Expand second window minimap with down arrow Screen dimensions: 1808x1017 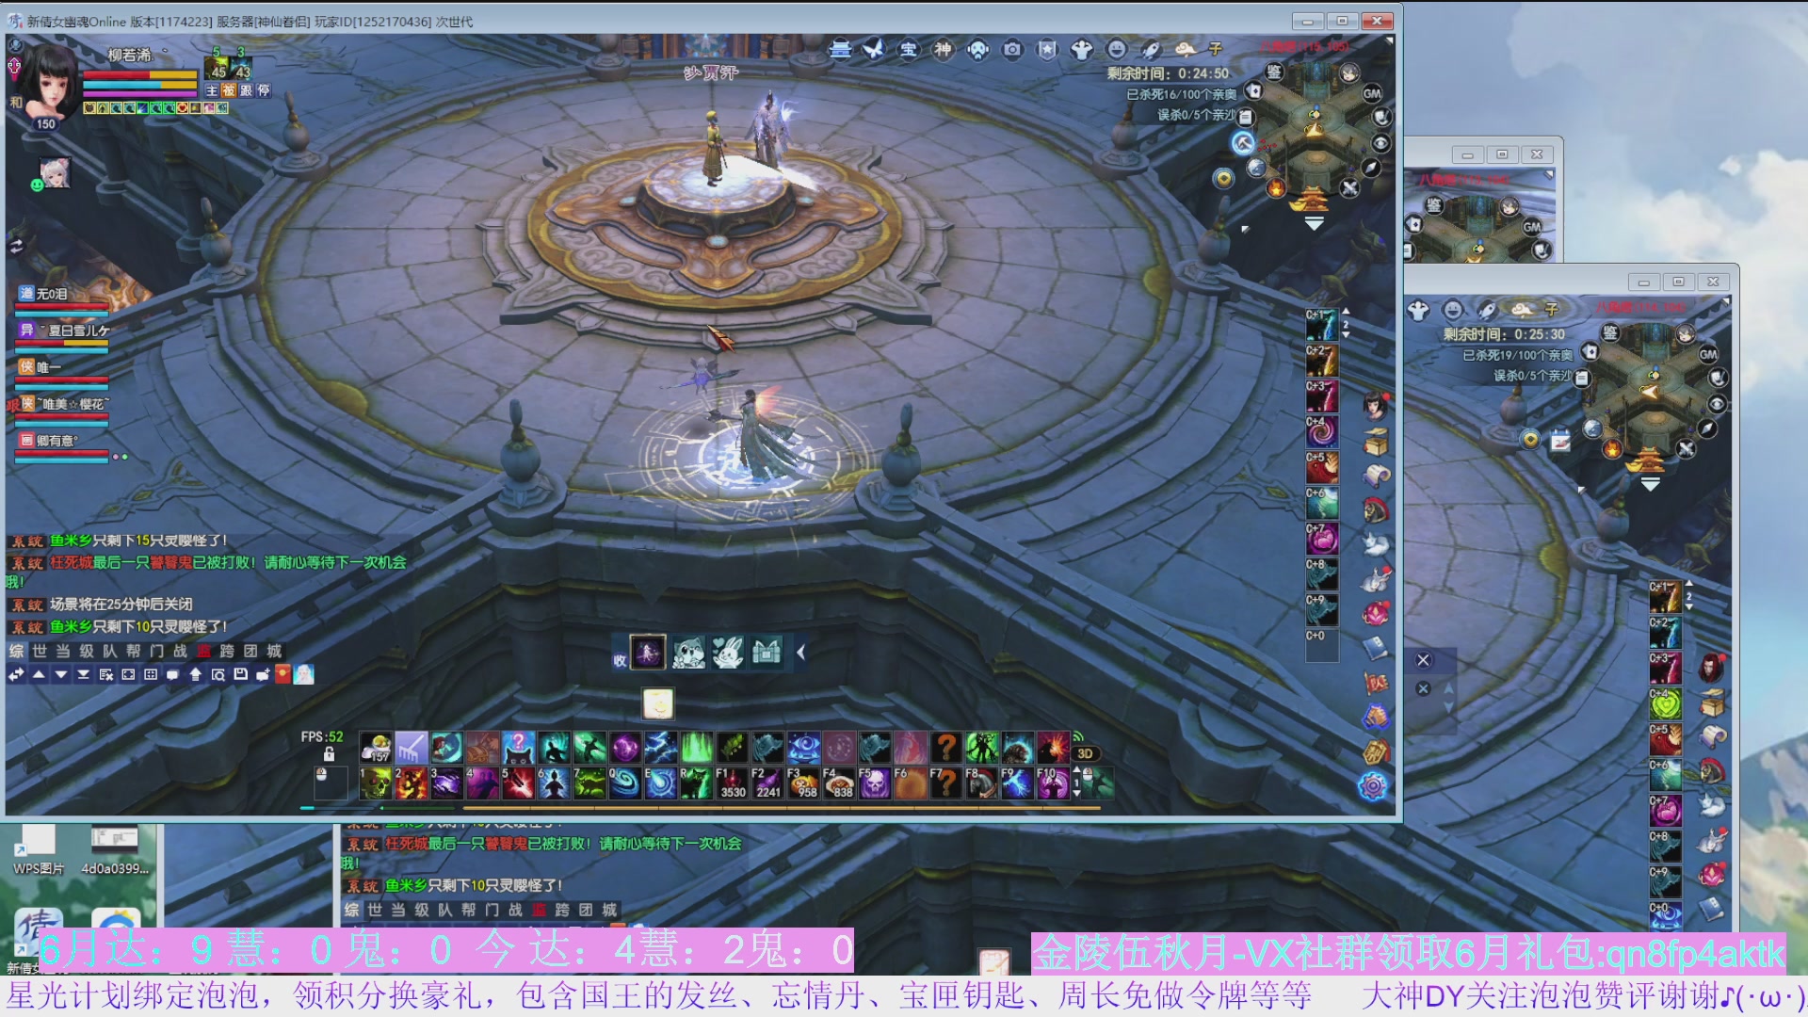(1650, 484)
